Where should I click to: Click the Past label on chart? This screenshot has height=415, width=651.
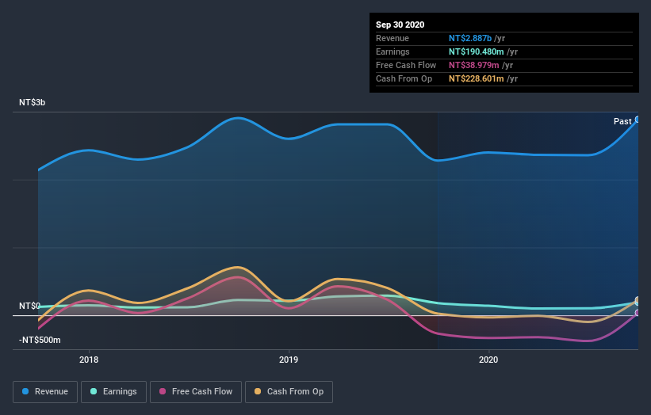point(622,121)
